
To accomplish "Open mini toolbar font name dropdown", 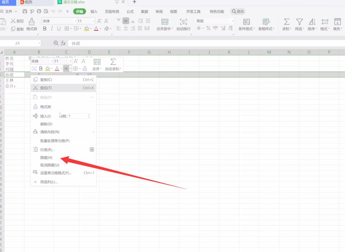I will [52, 61].
